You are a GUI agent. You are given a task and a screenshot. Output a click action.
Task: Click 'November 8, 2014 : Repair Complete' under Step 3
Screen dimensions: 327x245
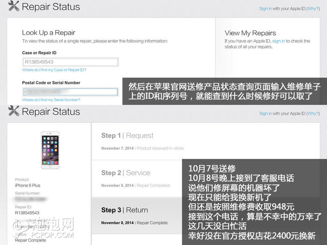pos(134,223)
